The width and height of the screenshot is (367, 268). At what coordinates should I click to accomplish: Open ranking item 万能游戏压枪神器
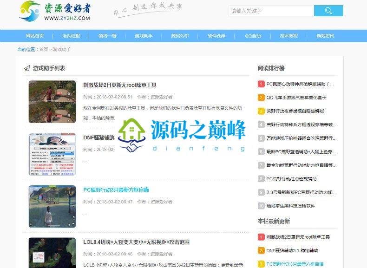(301, 138)
